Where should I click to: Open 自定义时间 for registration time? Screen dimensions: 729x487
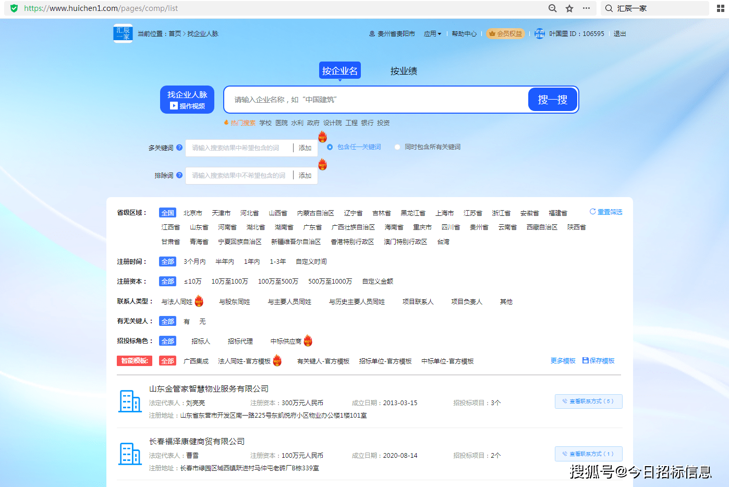pos(311,262)
